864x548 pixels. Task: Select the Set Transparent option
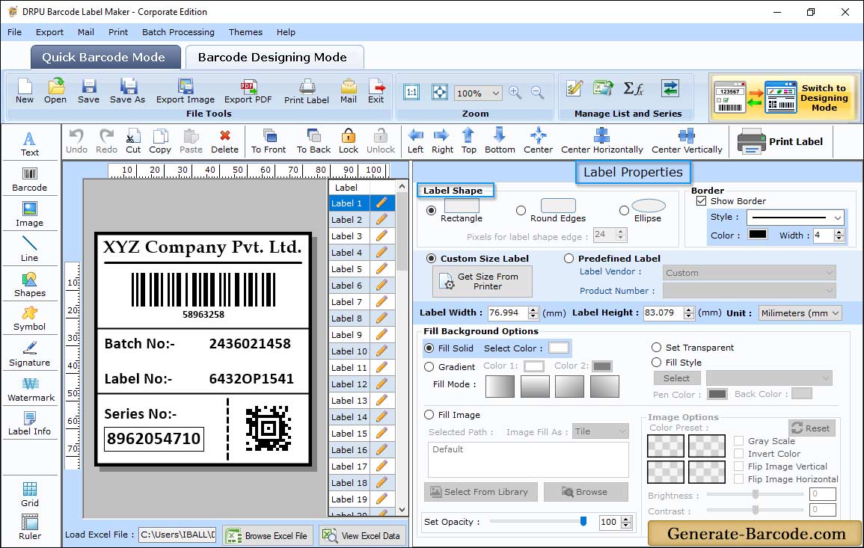coord(656,348)
